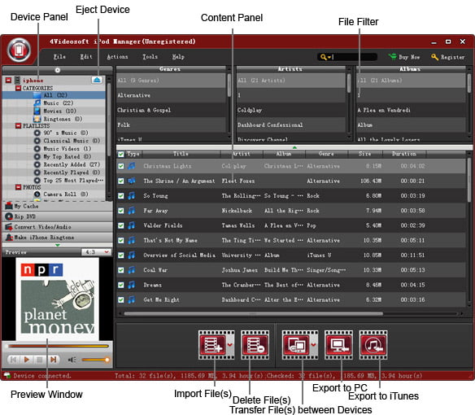
Task: Sort the list by Title column
Action: (x=181, y=154)
